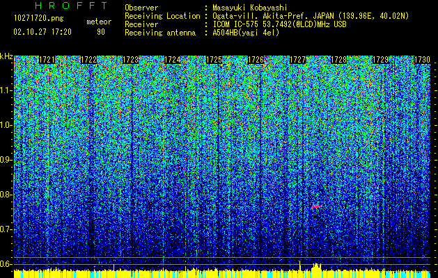Click the 1729 time marker
438x278 pixels.
pos(380,60)
